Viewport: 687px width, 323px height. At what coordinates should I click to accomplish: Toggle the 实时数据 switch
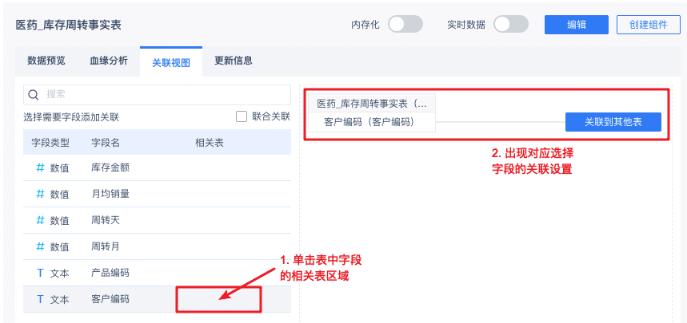510,25
